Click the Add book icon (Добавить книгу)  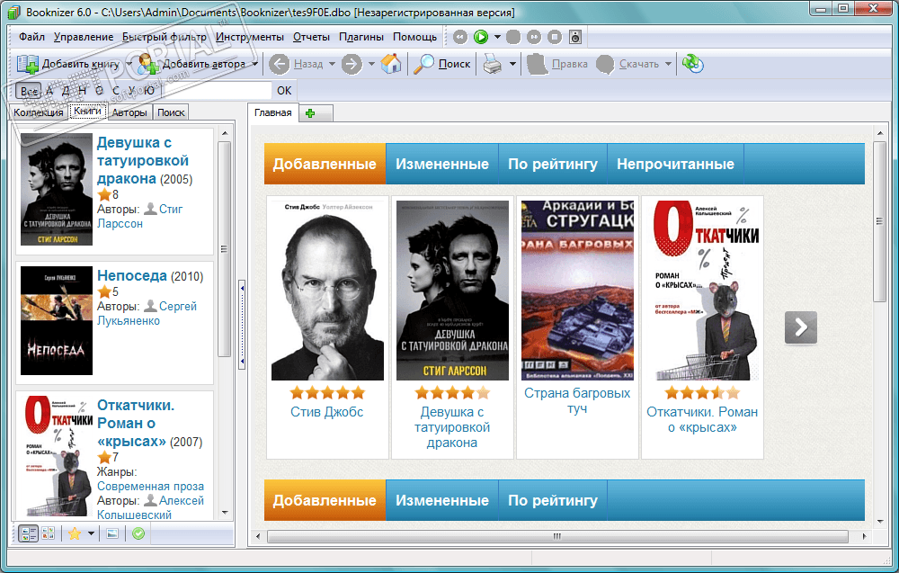tap(28, 64)
